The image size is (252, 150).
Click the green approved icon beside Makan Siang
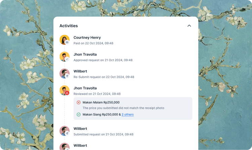pyautogui.click(x=78, y=114)
